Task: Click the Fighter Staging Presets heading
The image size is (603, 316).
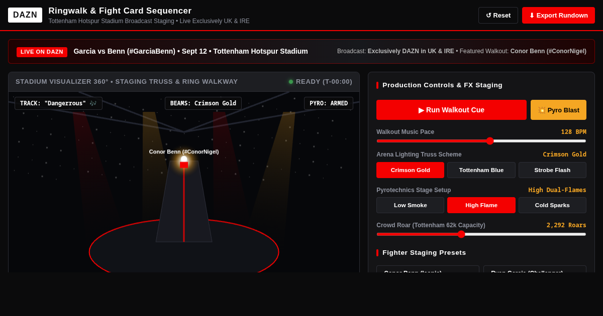Action: tap(424, 253)
